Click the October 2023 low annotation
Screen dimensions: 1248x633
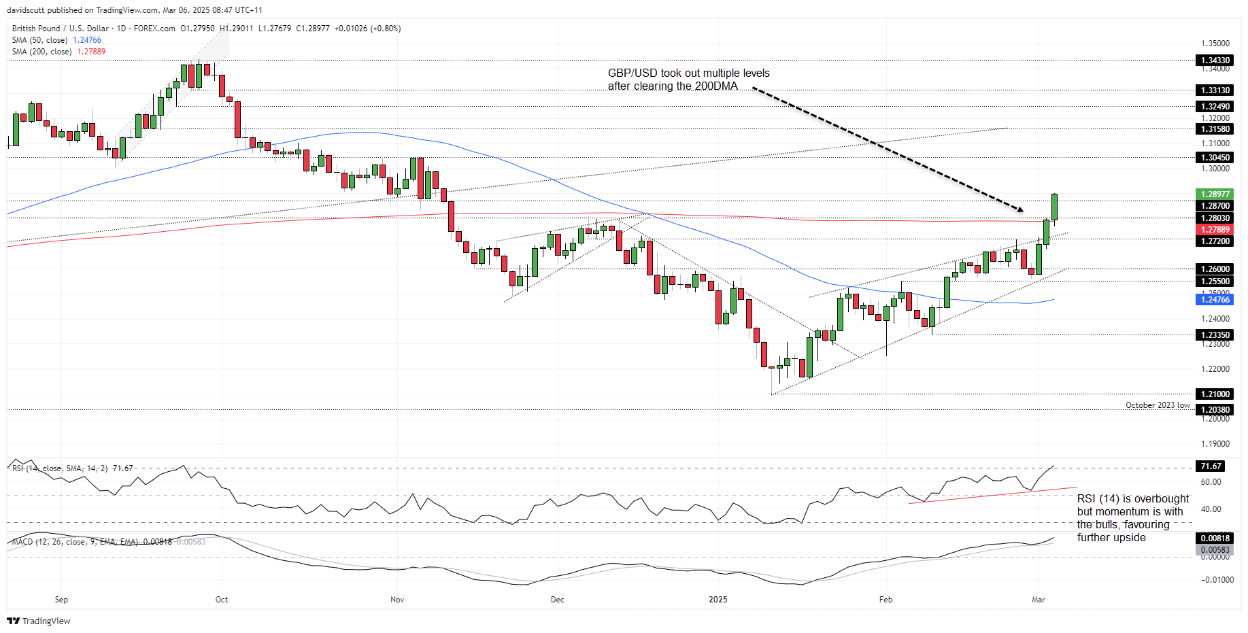(x=1158, y=405)
